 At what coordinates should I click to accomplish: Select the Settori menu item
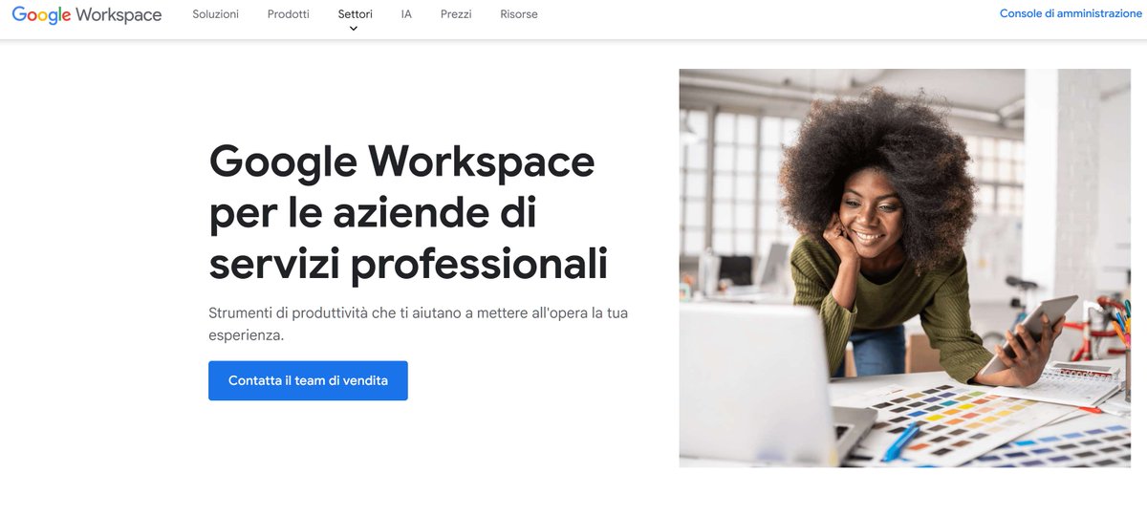click(356, 14)
